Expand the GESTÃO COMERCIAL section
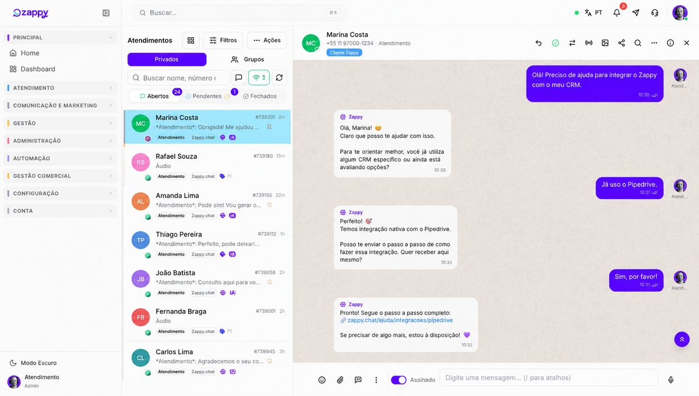Screen dimensions: 699x396 (x=61, y=176)
